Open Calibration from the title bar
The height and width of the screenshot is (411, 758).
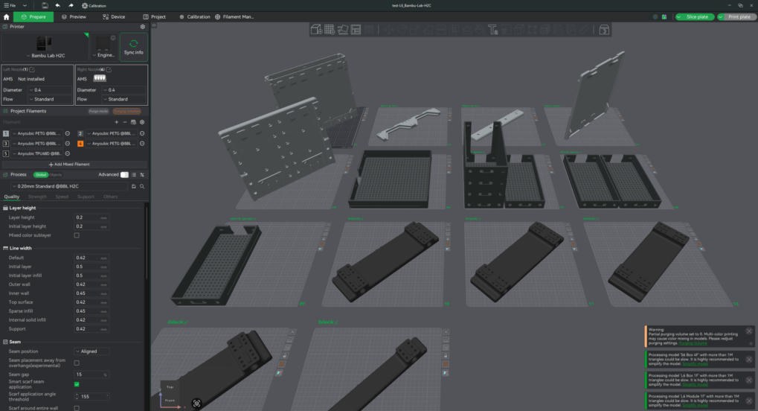click(94, 6)
